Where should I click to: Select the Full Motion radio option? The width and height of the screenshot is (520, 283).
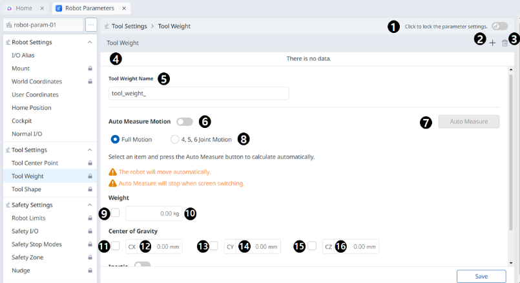point(116,139)
